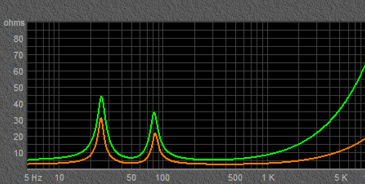Click the "5 K" frequency axis label
The image size is (365, 184).
(341, 178)
